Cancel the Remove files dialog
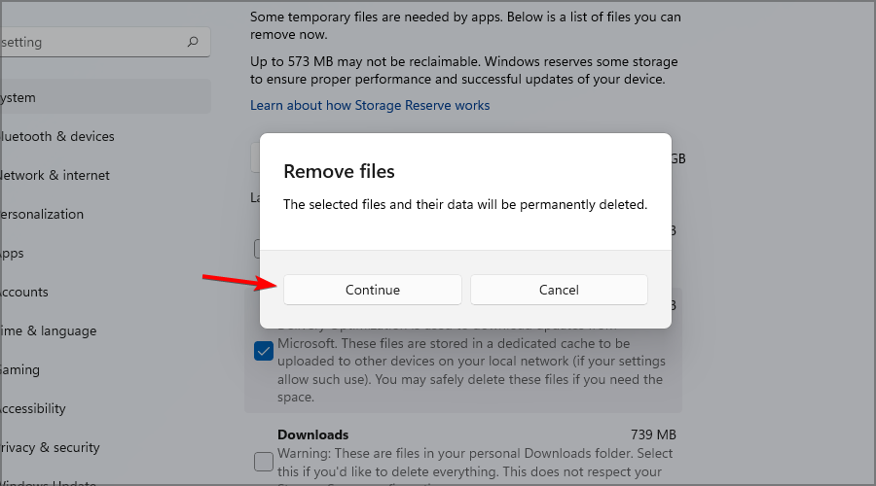The height and width of the screenshot is (486, 876). click(x=559, y=290)
